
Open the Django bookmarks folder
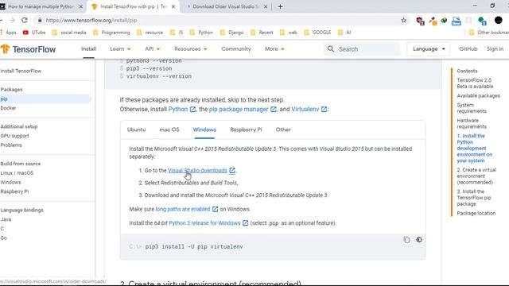pyautogui.click(x=231, y=33)
